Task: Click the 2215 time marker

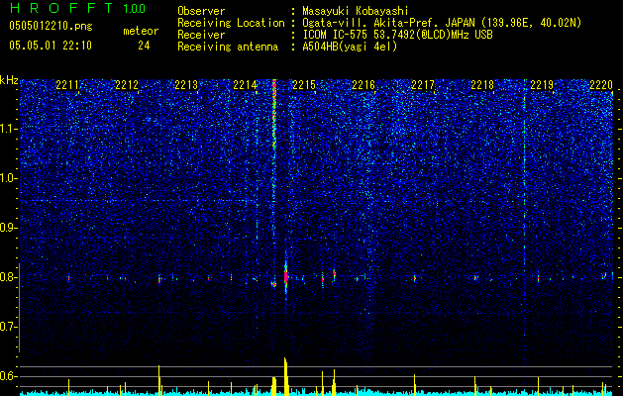Action: click(304, 84)
